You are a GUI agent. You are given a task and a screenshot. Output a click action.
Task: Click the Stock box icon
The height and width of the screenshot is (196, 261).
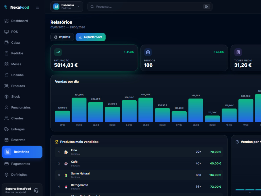coord(7,97)
